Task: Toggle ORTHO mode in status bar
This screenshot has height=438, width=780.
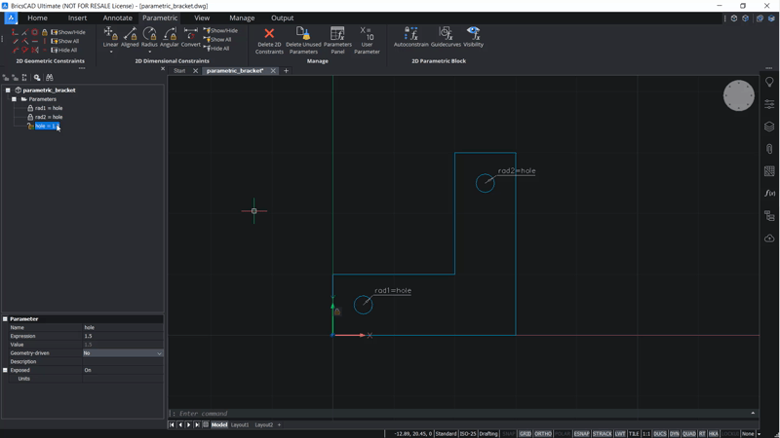Action: (542, 433)
